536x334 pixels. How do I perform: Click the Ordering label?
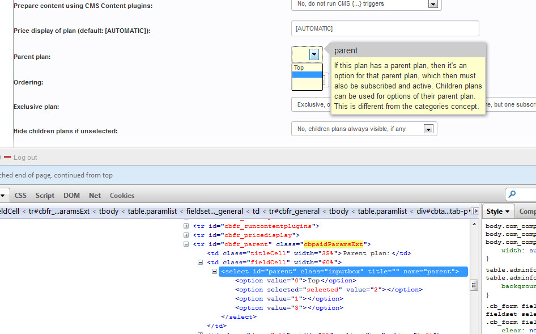[x=28, y=82]
